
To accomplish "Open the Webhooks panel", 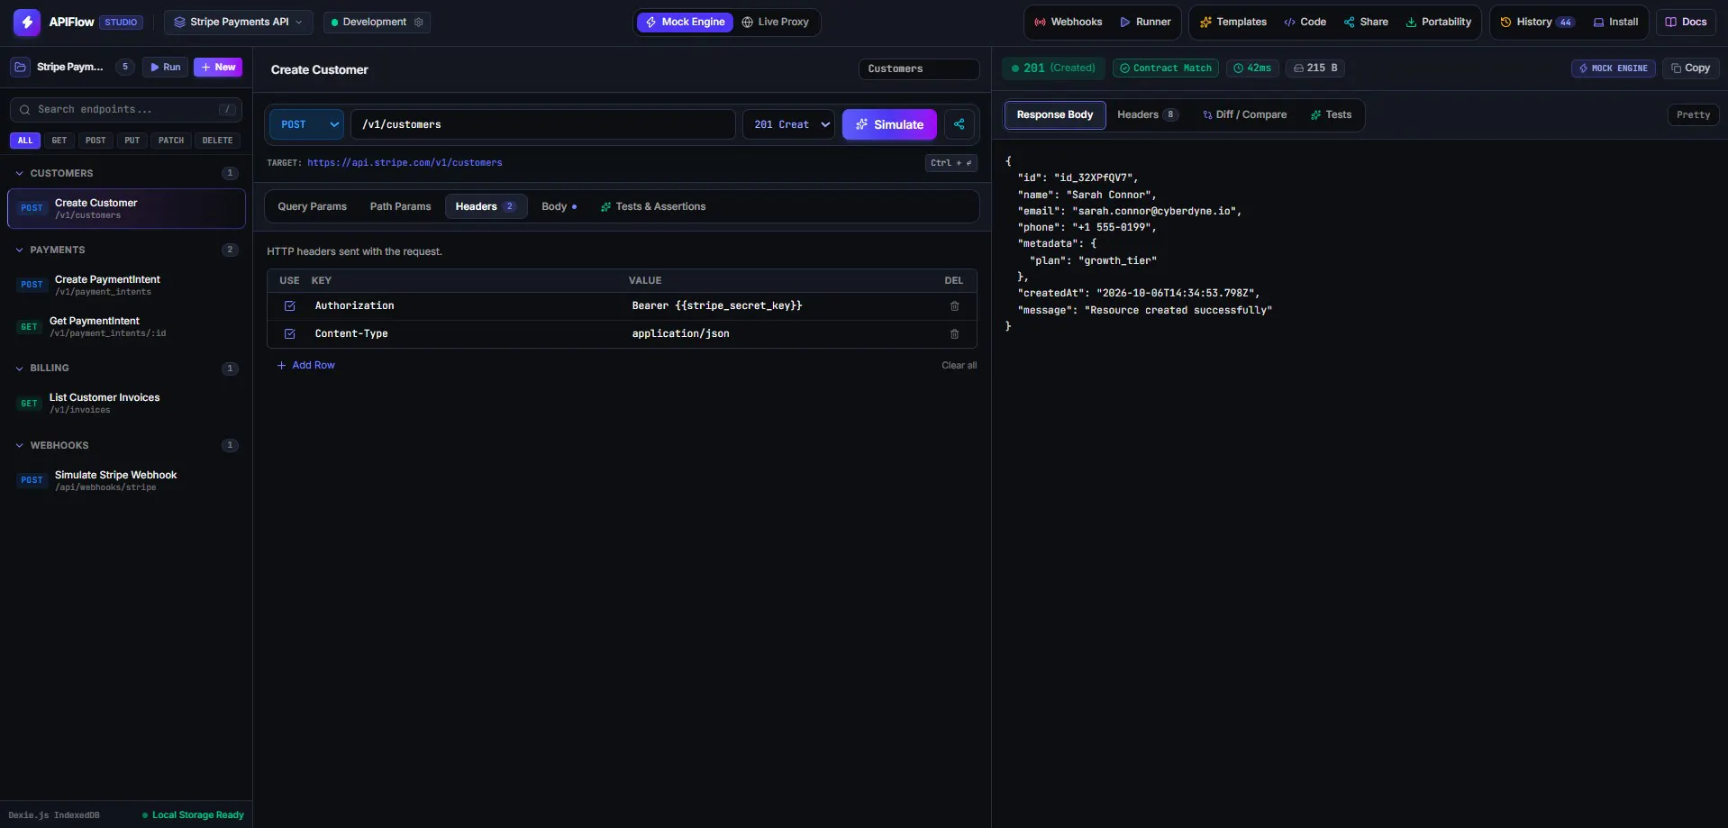I will tap(1068, 23).
